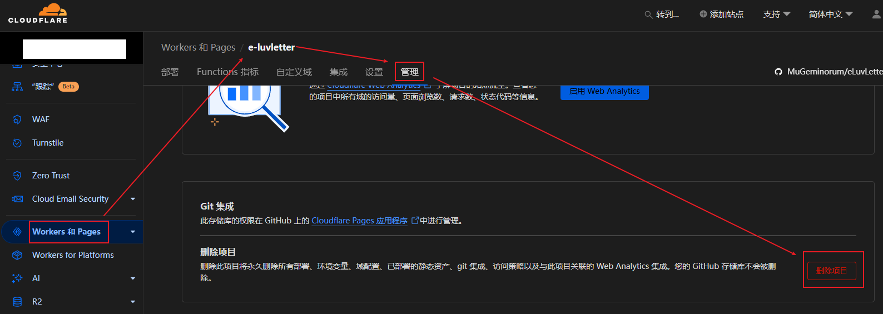
Task: Click the 删除项目 section heading text
Action: click(218, 252)
